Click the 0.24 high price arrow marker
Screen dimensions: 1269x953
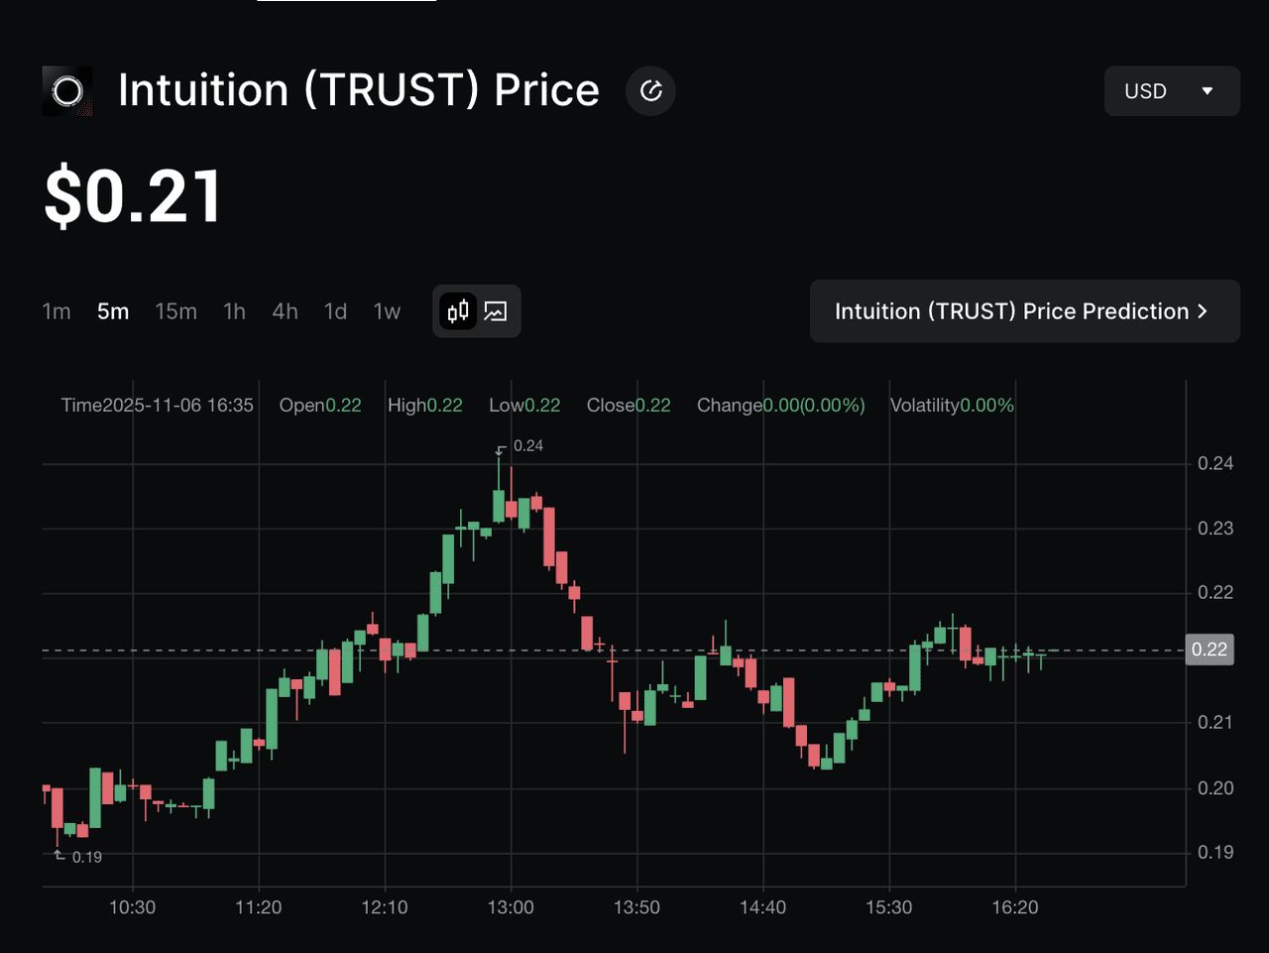point(501,449)
